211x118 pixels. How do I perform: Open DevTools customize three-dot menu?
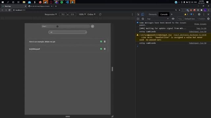204,14
